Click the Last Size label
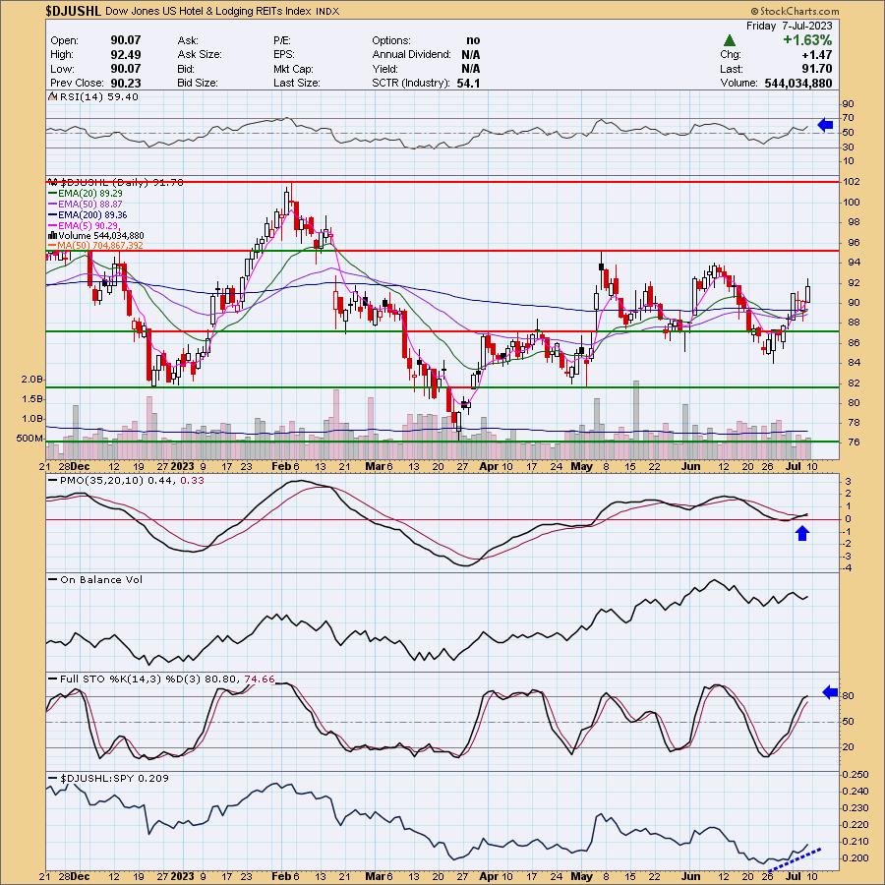This screenshot has width=885, height=885. (296, 83)
